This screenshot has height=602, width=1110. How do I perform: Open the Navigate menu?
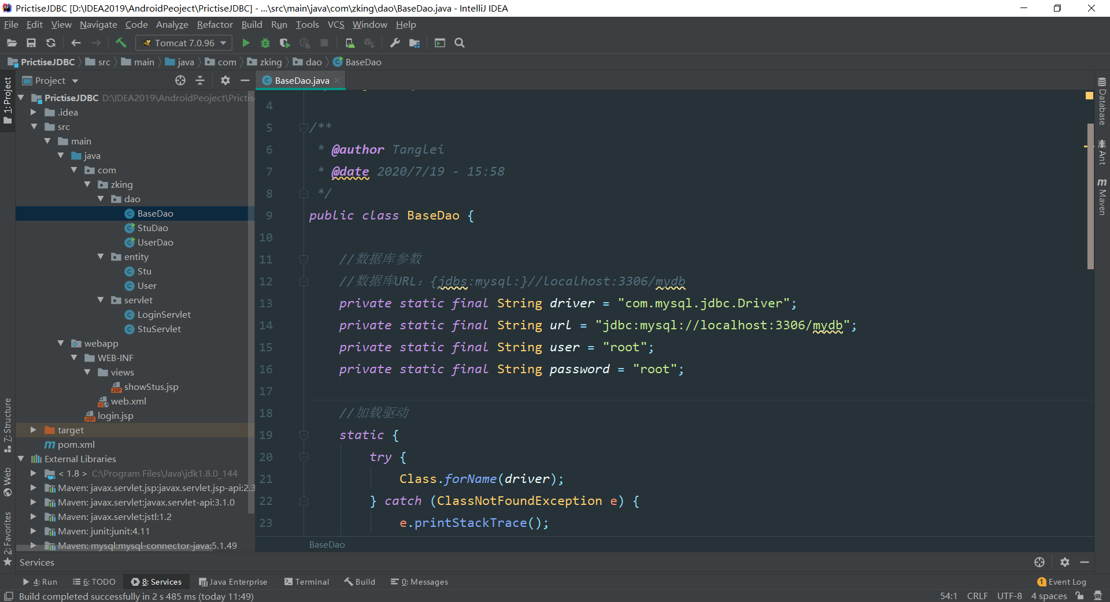[98, 24]
